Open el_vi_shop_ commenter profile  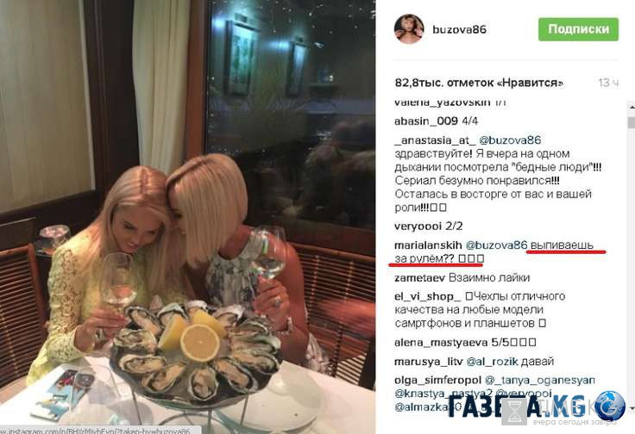coord(428,296)
